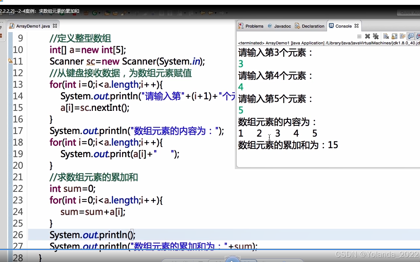Toggle the Word Wrap icon in Console

(x=402, y=36)
